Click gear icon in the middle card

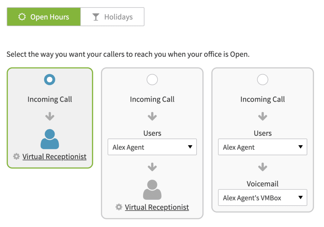[x=119, y=207]
